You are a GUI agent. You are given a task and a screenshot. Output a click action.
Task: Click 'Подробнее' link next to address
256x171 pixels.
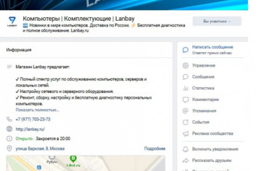155,149
